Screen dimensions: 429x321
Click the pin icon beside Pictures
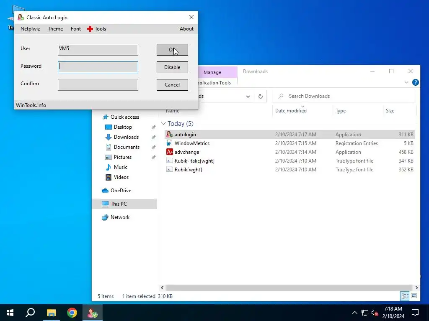tap(154, 157)
